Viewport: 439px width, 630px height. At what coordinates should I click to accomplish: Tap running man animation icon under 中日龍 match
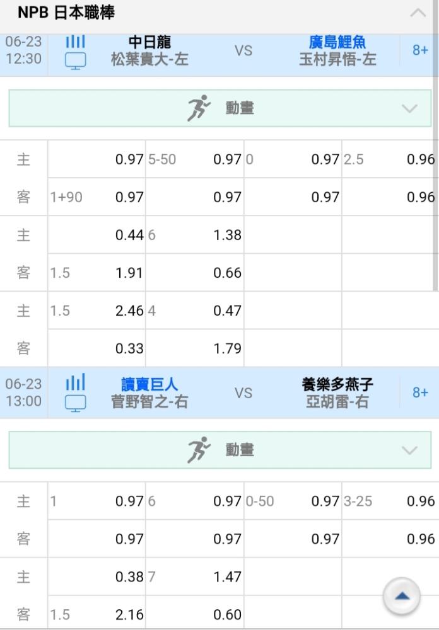(x=199, y=108)
